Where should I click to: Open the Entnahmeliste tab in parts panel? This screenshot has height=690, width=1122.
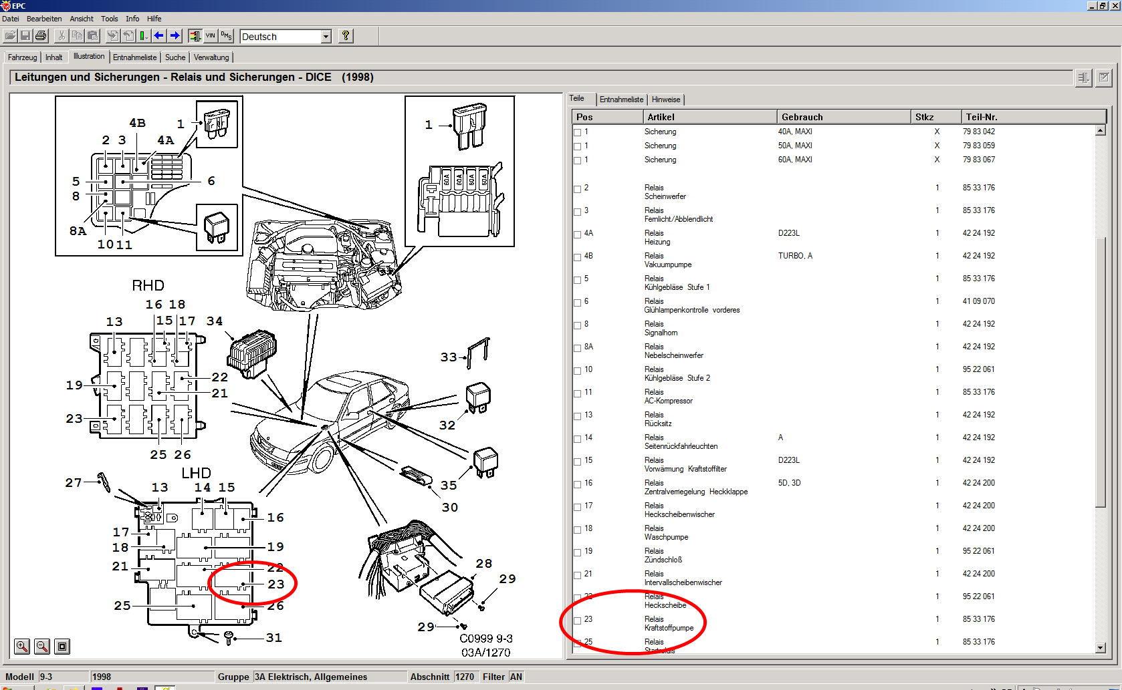point(622,100)
